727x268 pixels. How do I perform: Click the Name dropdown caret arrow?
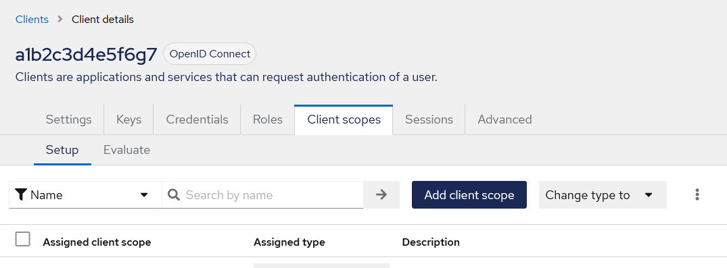(144, 195)
